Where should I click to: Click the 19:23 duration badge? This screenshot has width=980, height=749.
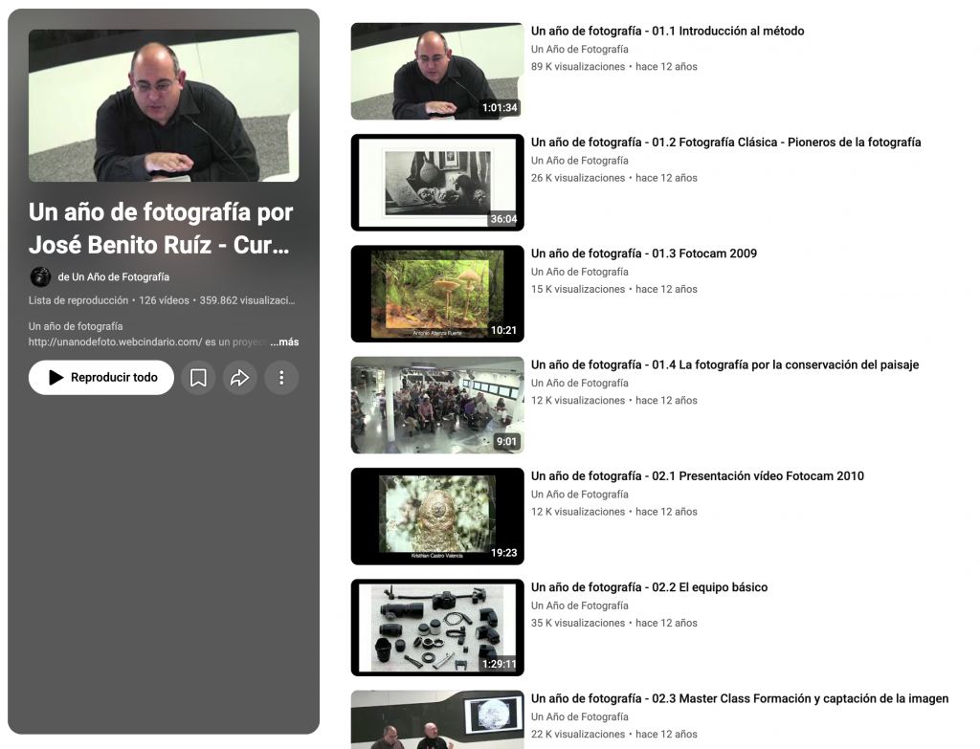(x=503, y=552)
